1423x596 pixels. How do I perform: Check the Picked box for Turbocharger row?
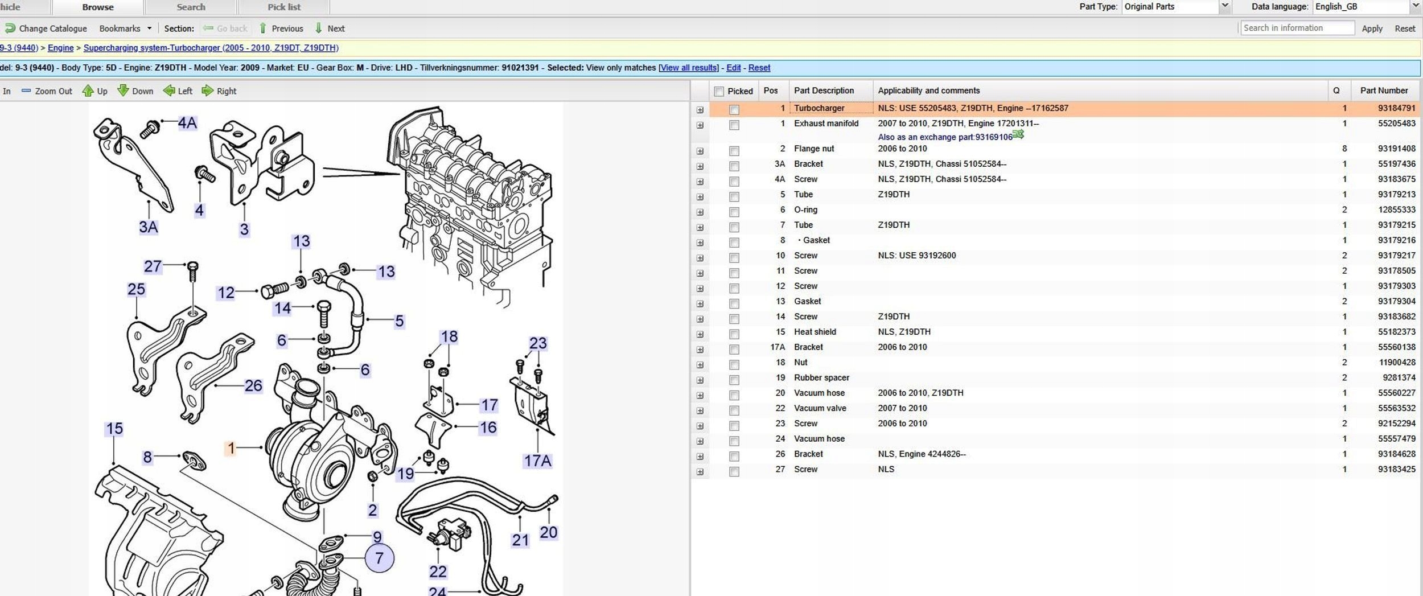tap(734, 109)
